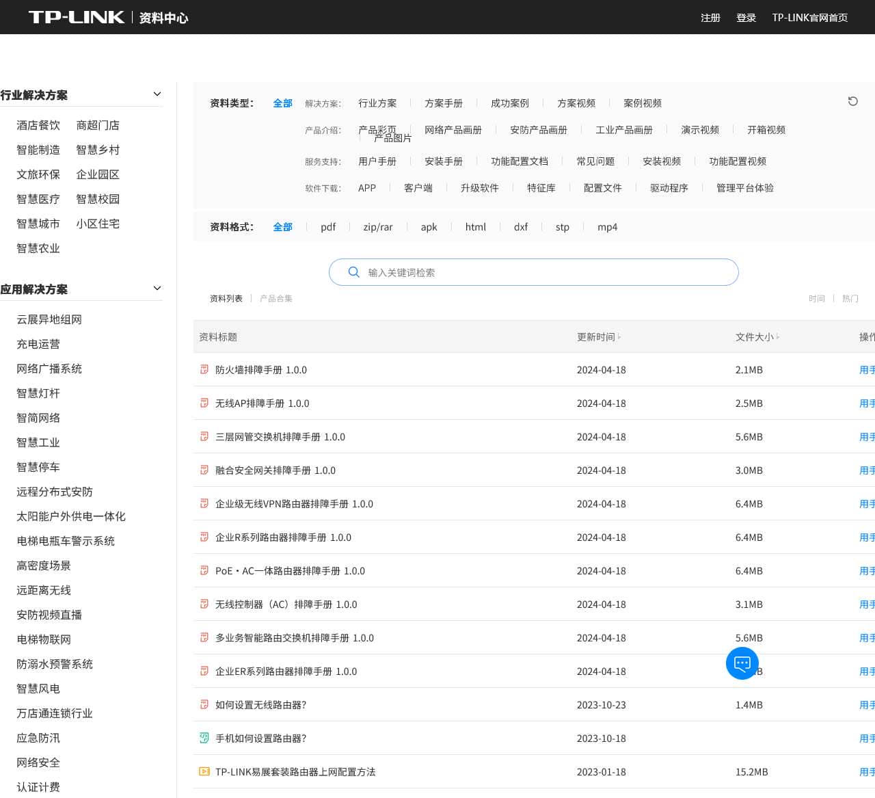Open 防溺水预警系统 solution

(x=55, y=664)
